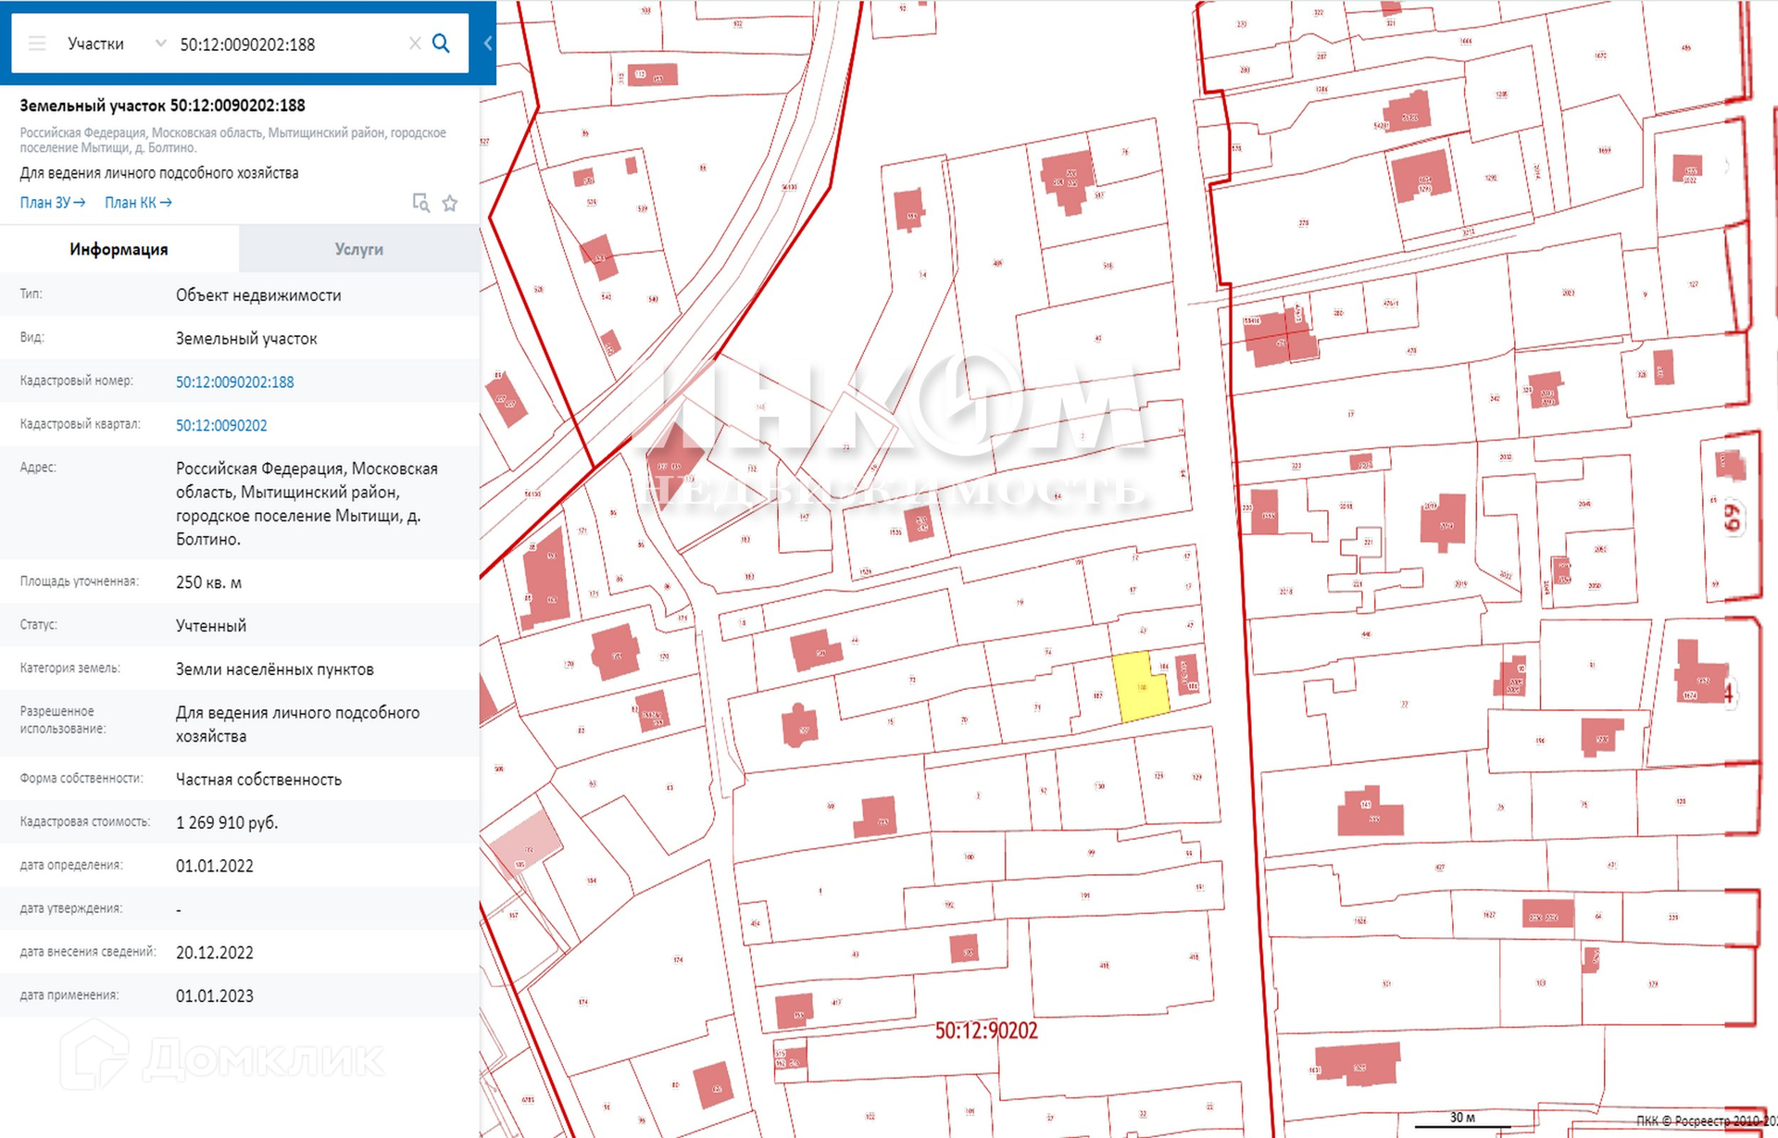
Task: Click the dropdown arrow next to Участки
Action: pos(160,44)
